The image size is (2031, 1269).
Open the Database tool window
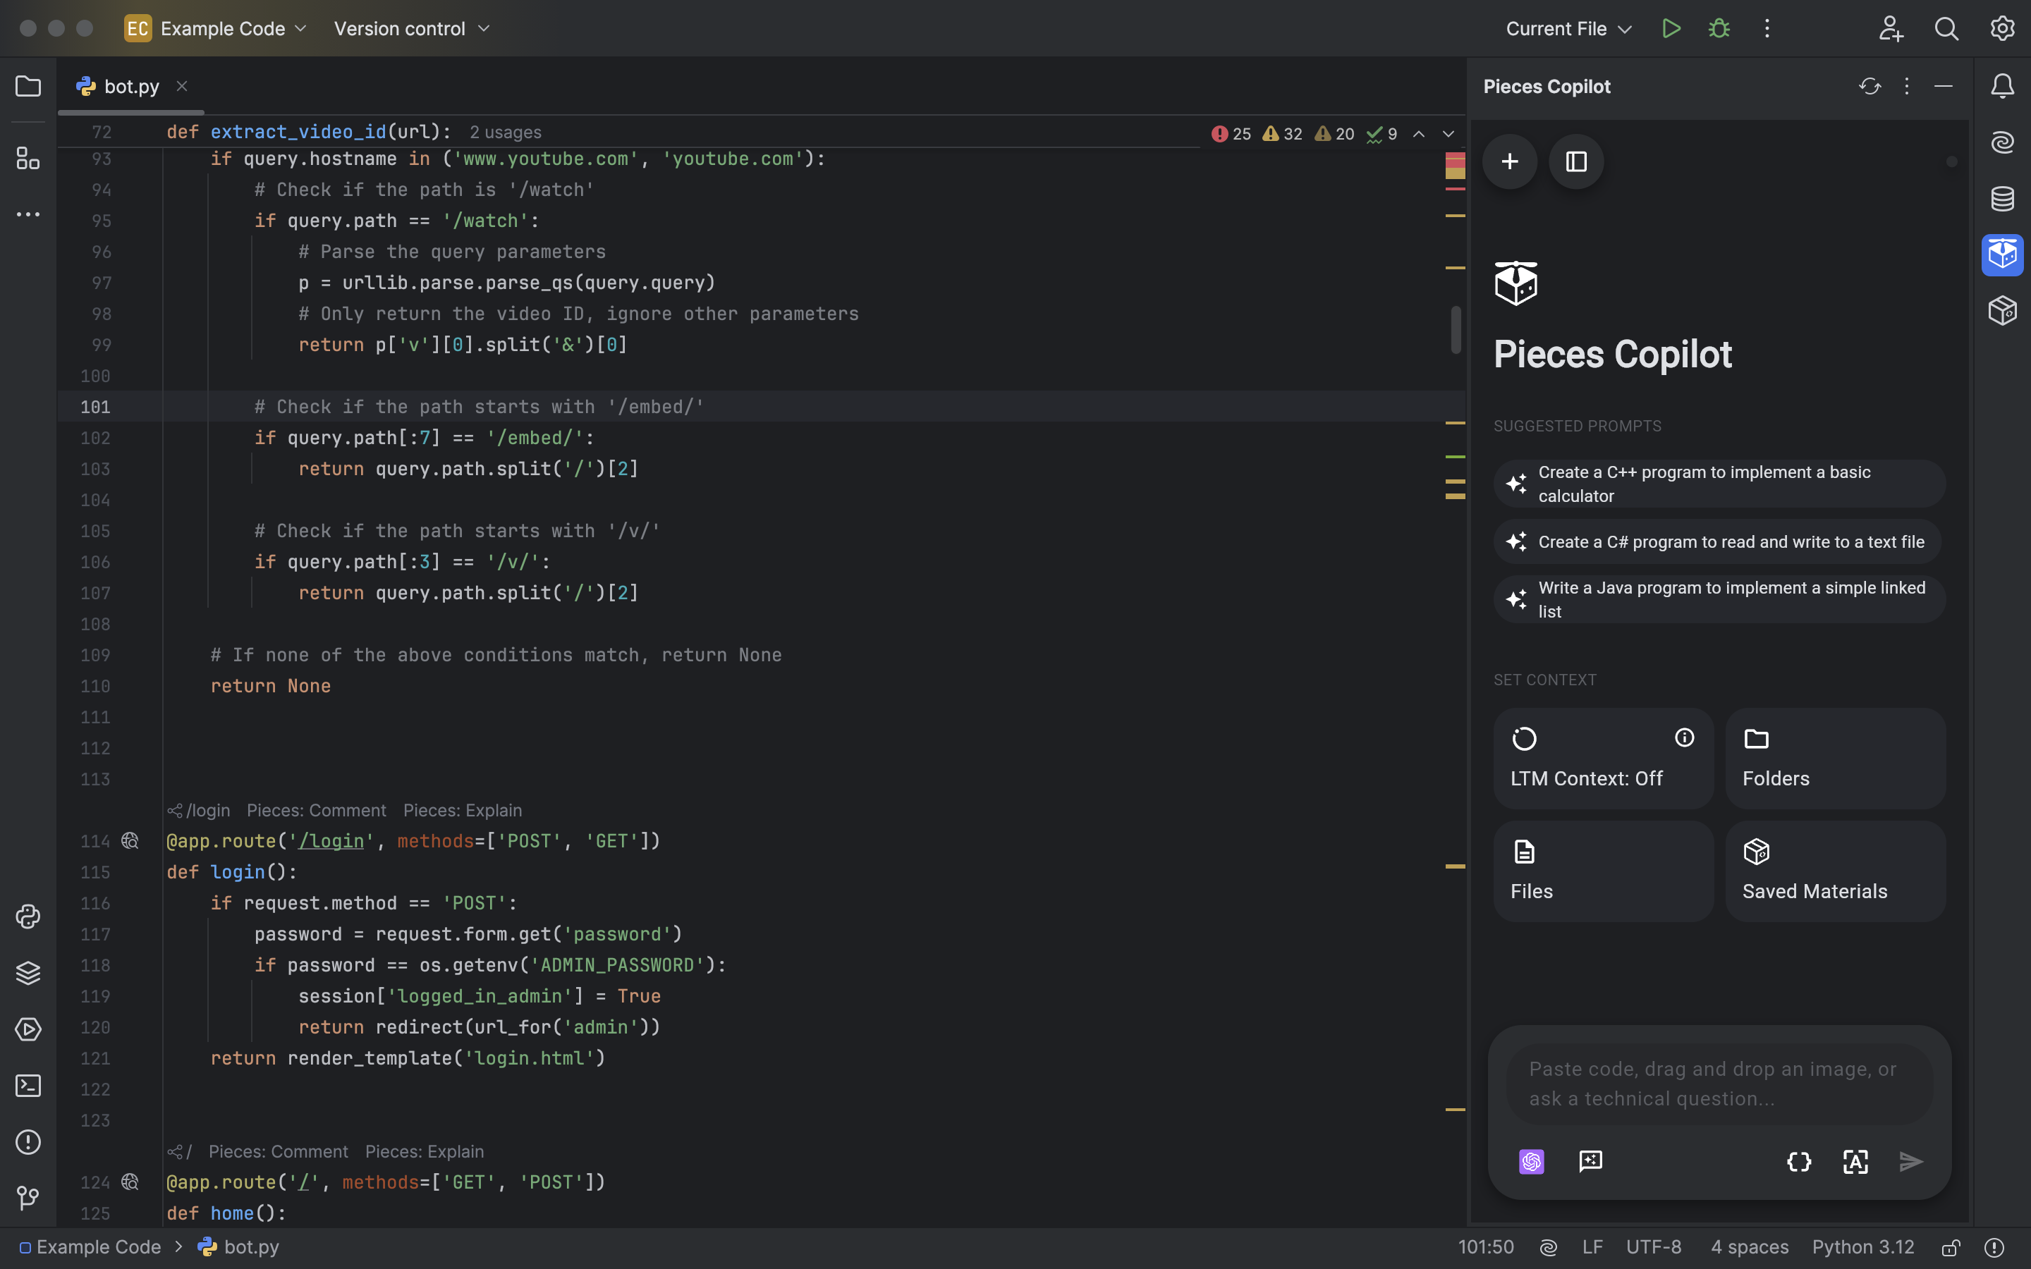pos(2003,199)
